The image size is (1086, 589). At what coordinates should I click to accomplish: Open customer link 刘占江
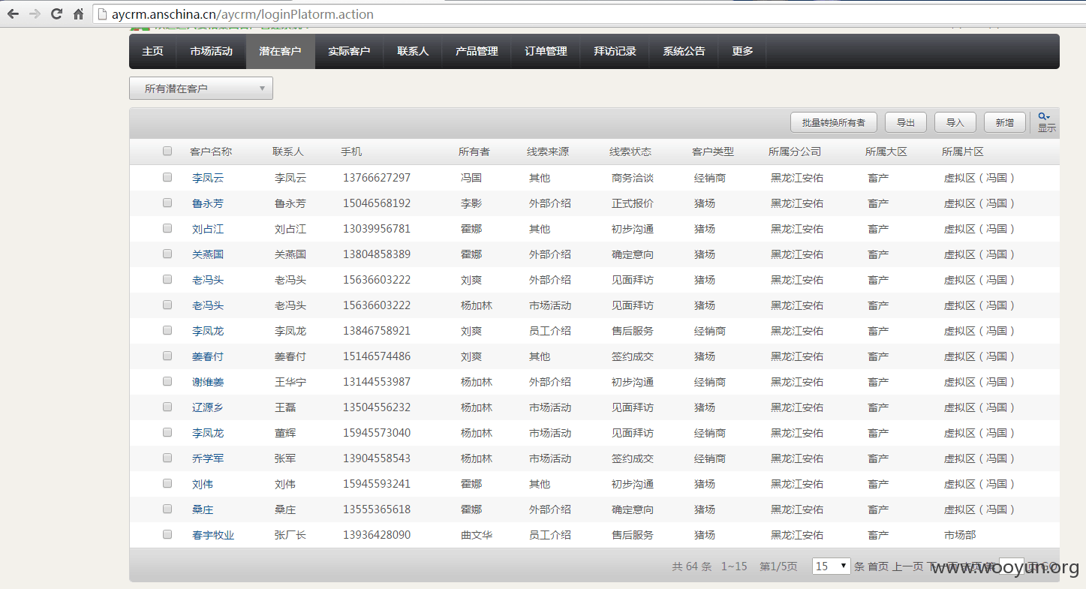tap(208, 229)
